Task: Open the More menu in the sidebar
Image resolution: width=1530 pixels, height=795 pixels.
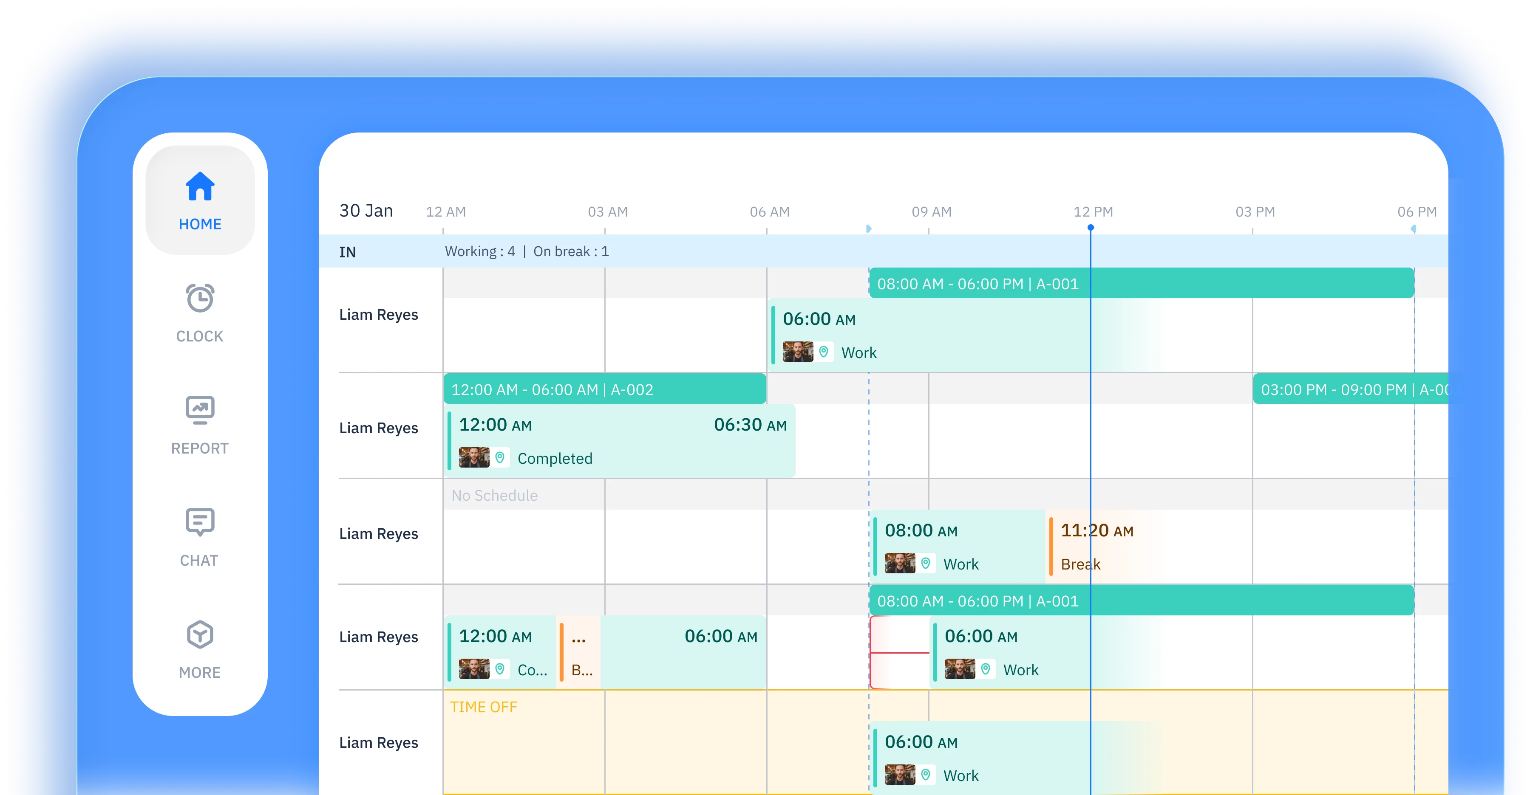Action: tap(200, 635)
